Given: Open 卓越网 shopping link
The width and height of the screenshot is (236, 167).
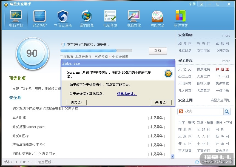Looking at the screenshot, I should tap(222, 44).
